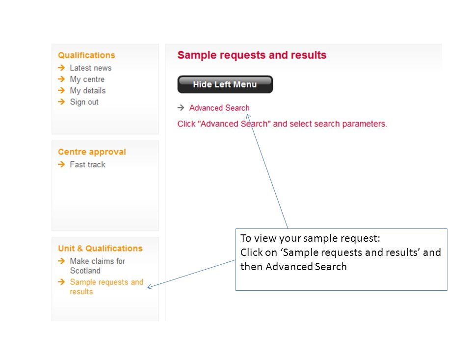Viewport: 471px width, 353px height.
Task: Click the Unit & Qualifications heading
Action: 100,249
